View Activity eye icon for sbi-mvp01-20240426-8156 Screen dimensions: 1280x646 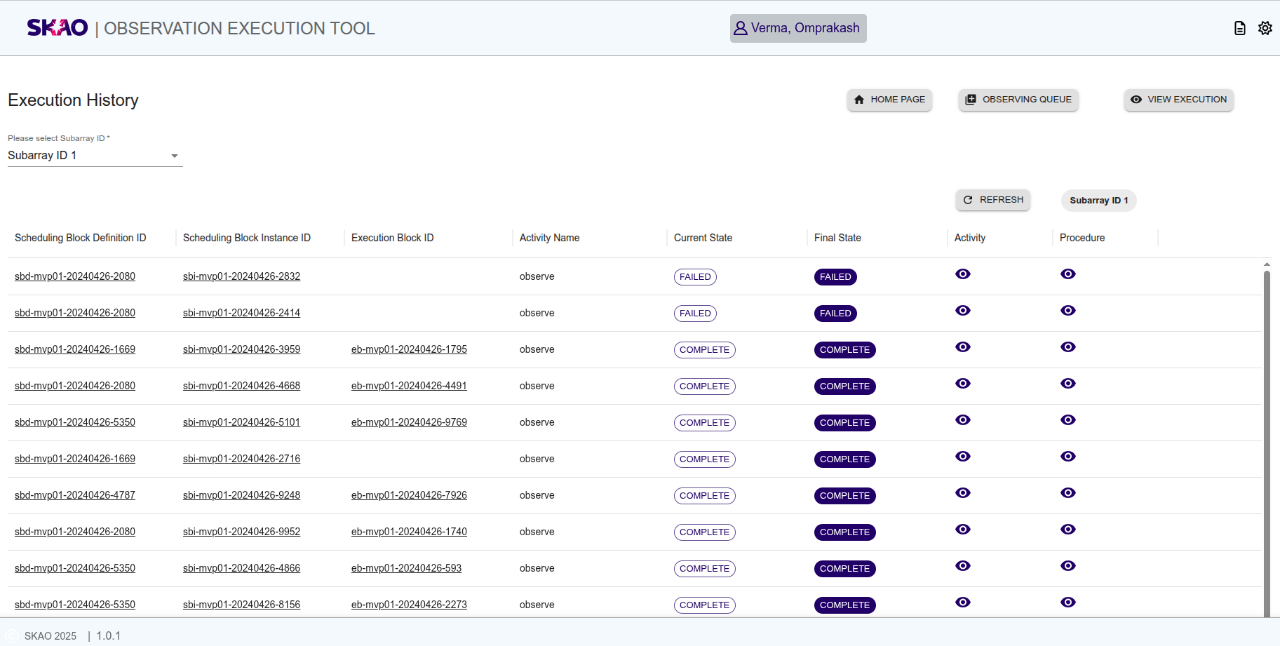pos(963,603)
